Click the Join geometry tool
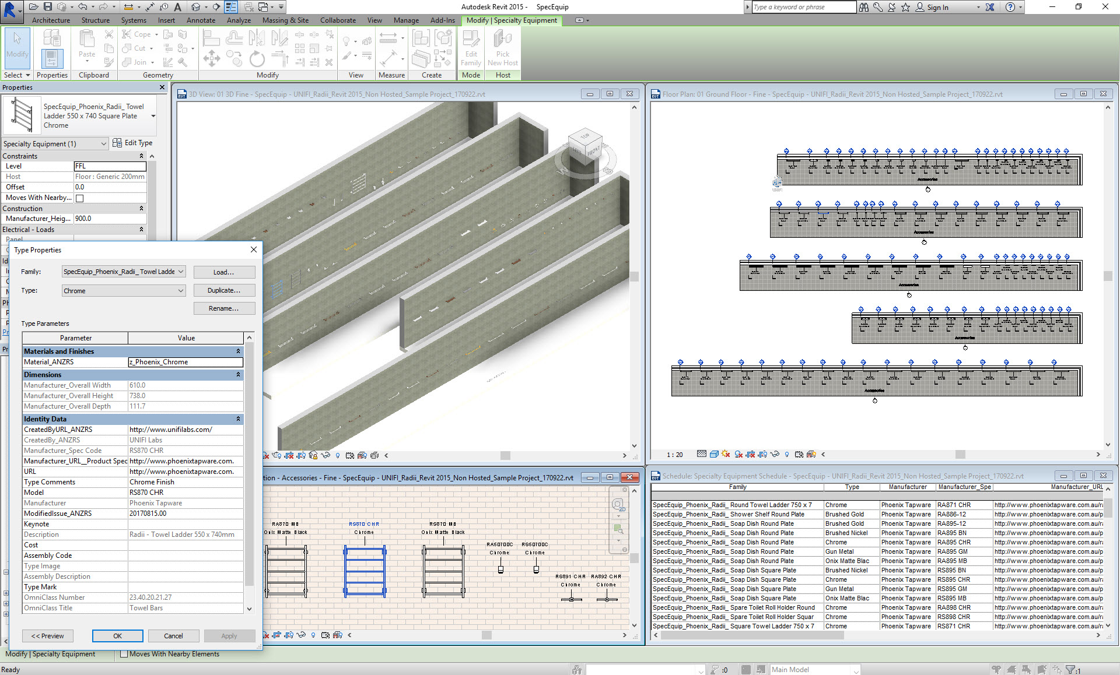This screenshot has width=1120, height=675. [138, 62]
